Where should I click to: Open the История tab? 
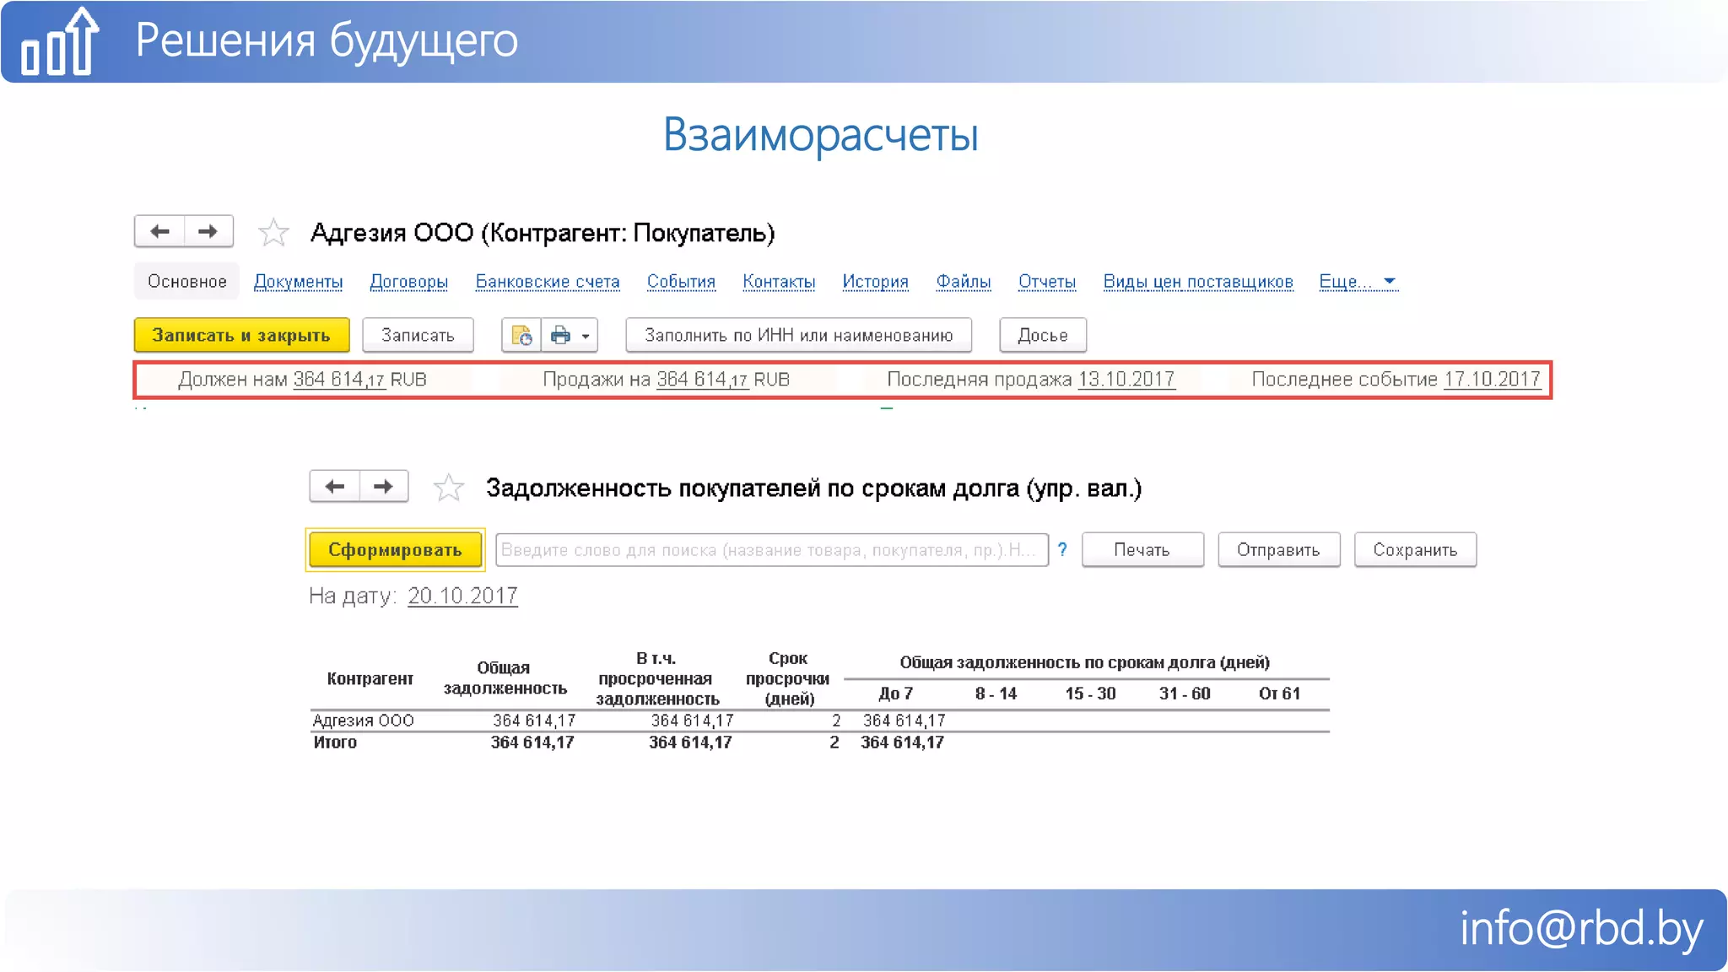pyautogui.click(x=875, y=282)
